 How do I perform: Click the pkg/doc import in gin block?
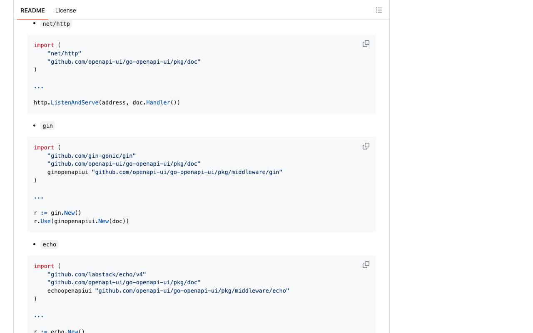[x=124, y=164]
